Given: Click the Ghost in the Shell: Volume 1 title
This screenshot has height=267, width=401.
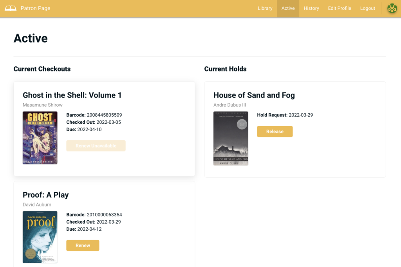Looking at the screenshot, I should click(72, 95).
